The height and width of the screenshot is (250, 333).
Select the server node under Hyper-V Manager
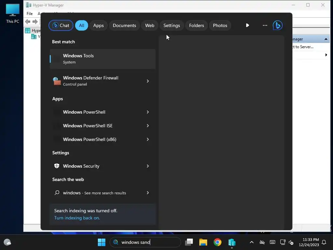click(35, 36)
